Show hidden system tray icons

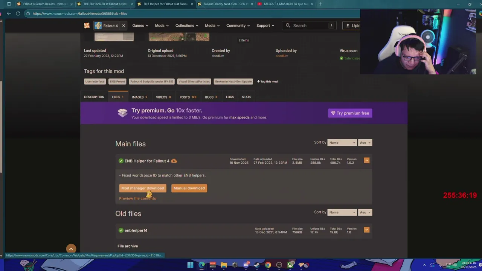424,265
